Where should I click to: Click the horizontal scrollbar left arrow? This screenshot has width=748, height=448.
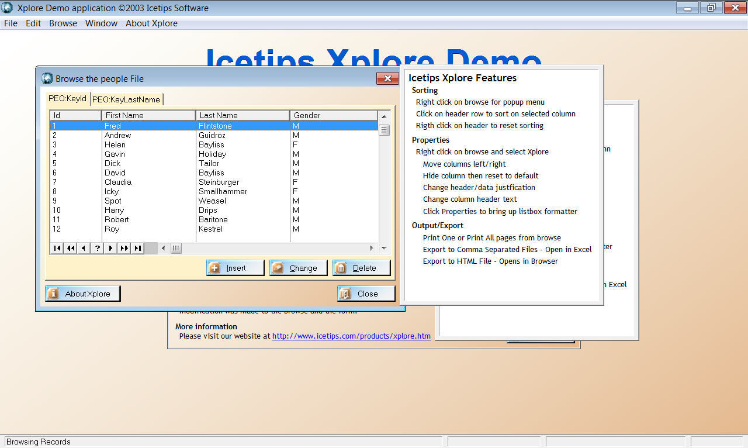coord(163,248)
